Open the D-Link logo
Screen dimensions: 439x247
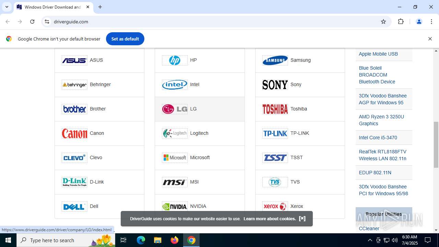[74, 182]
